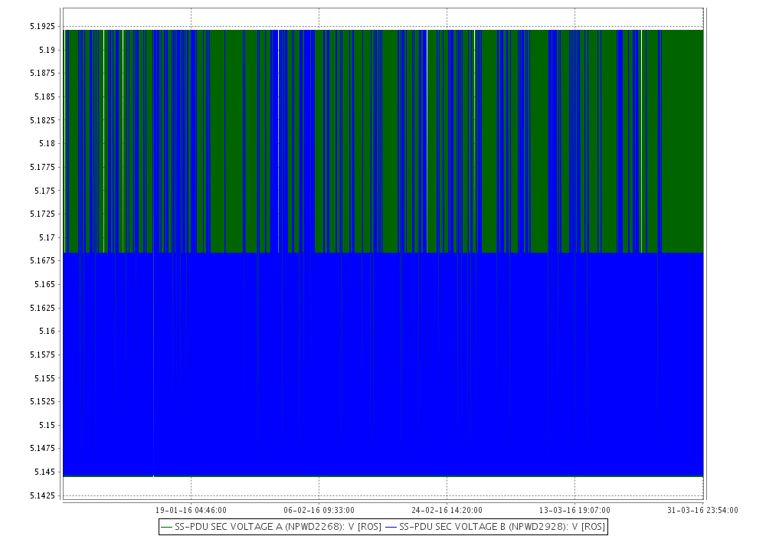Click the x-axis label 19-01-16 04:46:00

[191, 510]
